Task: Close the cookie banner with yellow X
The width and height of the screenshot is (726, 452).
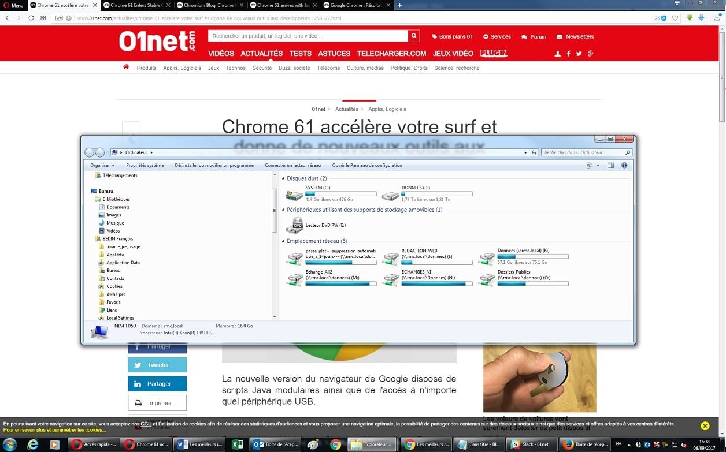Action: pos(705,426)
